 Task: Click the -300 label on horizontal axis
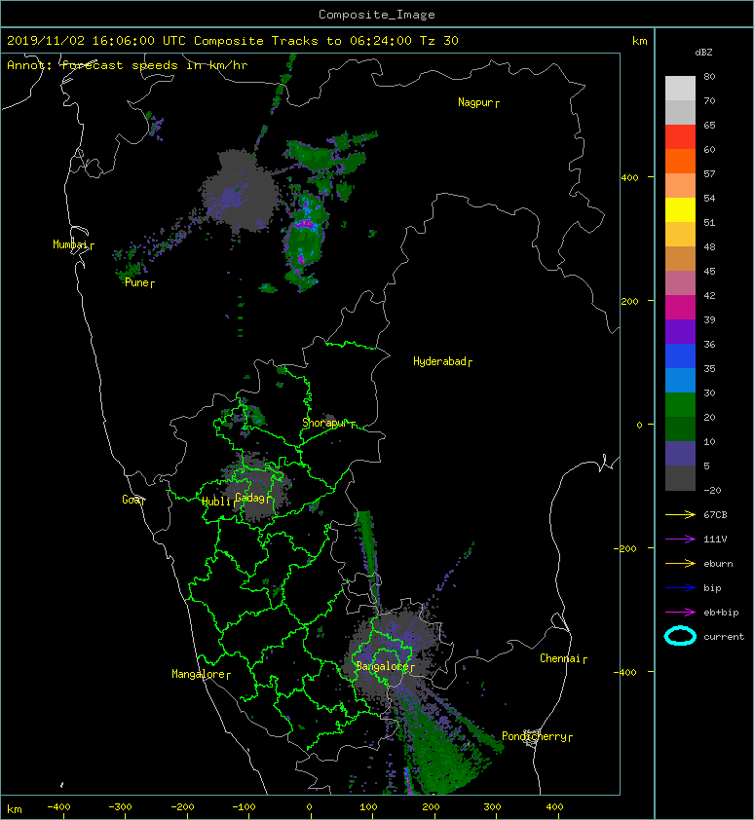pyautogui.click(x=119, y=807)
